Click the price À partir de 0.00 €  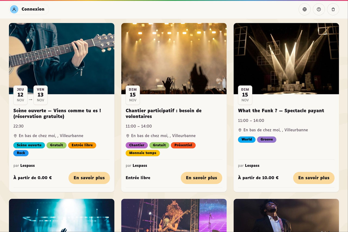click(x=33, y=178)
